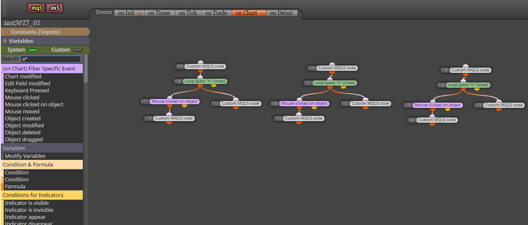Click yellow output connector of Loop 127
The width and height of the screenshot is (528, 225).
coord(343,87)
